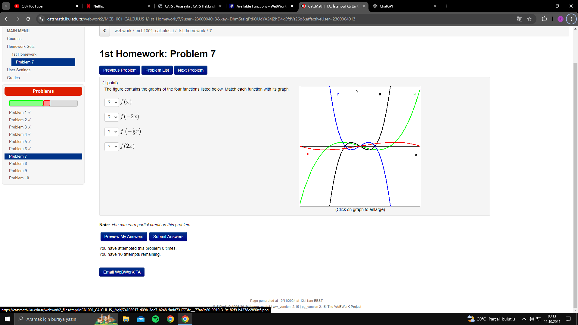Open The WeBWorK Project footer link
The image size is (578, 325).
344,307
